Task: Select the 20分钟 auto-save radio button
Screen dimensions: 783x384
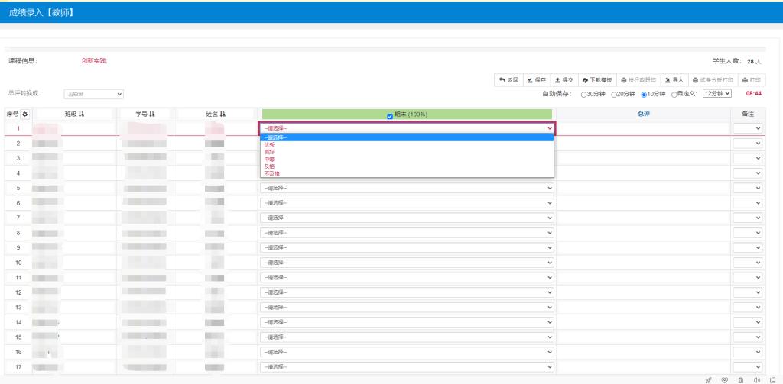Action: [613, 94]
